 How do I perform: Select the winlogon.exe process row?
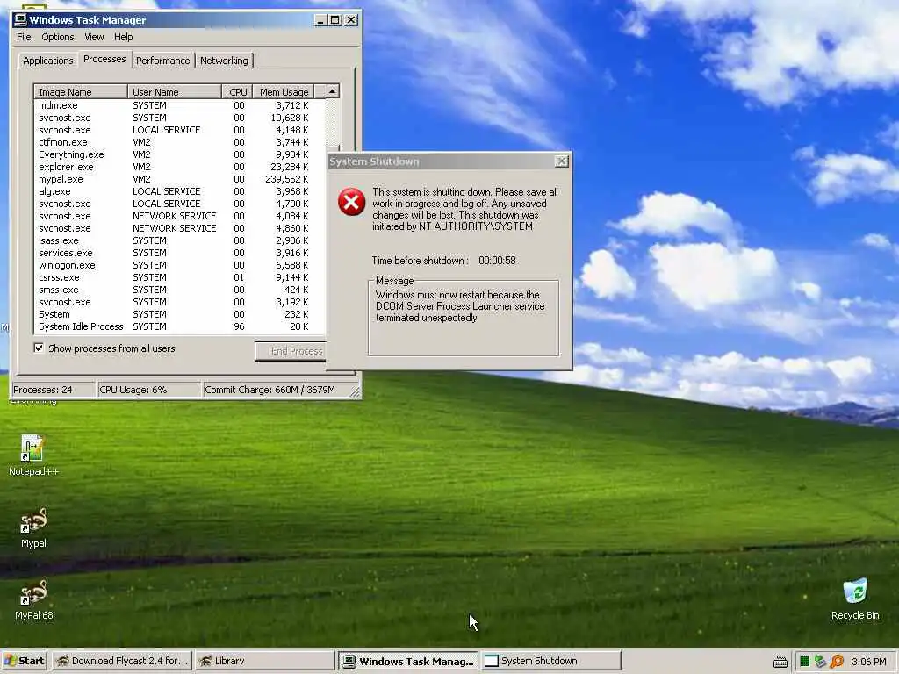[179, 265]
